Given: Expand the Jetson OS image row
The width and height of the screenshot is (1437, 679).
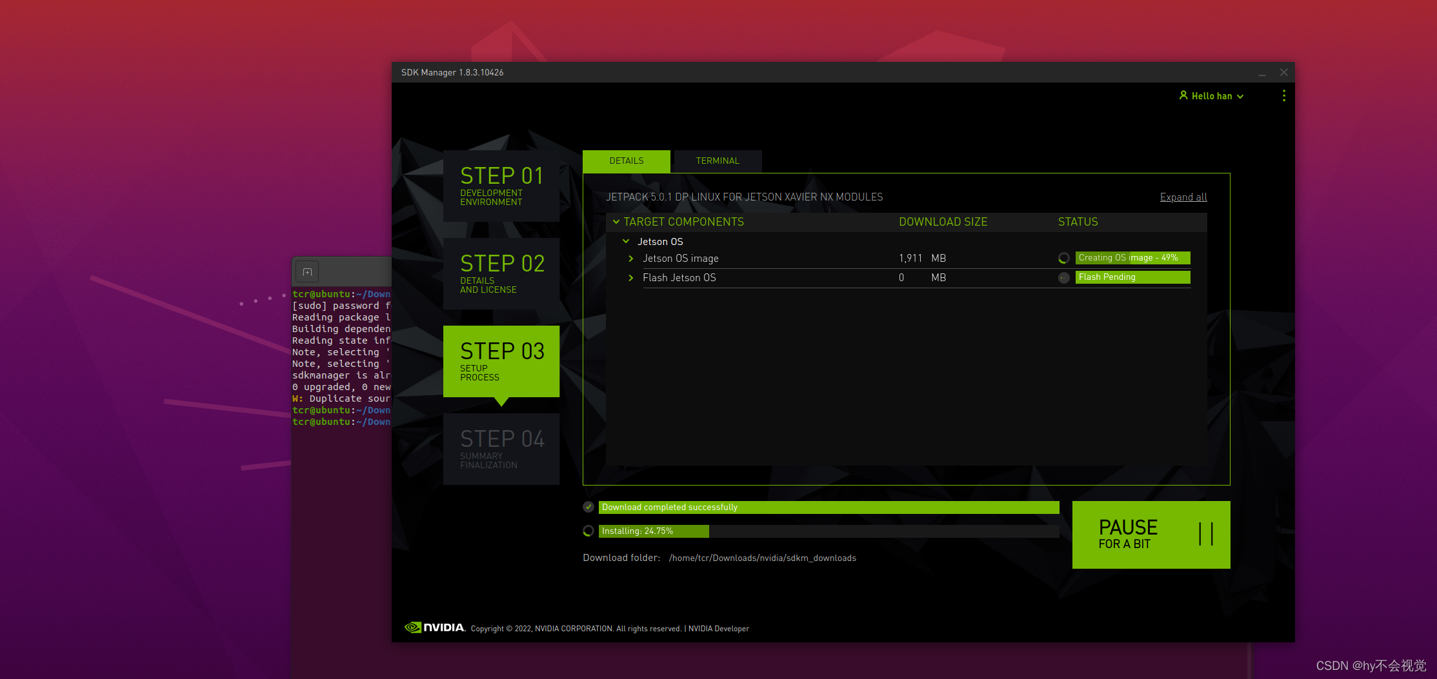Looking at the screenshot, I should [x=631, y=259].
